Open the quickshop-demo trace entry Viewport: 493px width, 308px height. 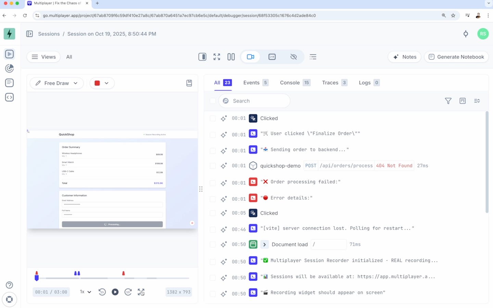280,166
